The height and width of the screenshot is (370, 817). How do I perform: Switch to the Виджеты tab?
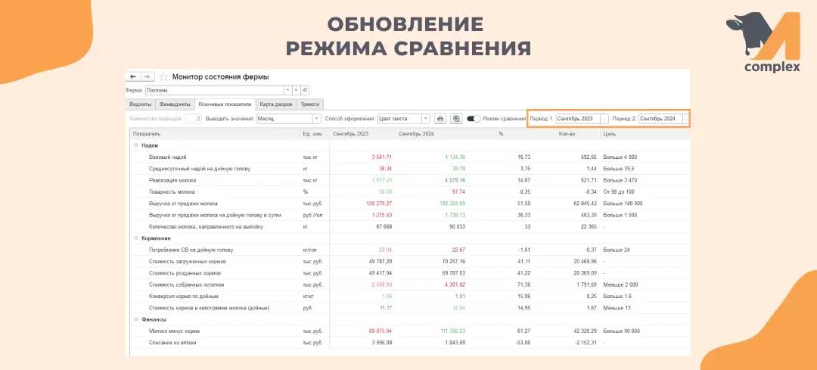140,104
